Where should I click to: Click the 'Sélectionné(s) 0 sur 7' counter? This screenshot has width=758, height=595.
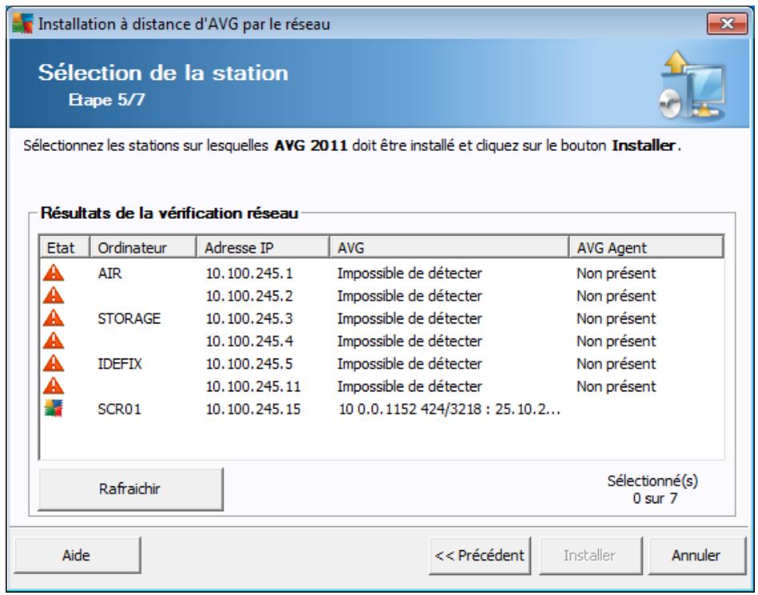653,490
